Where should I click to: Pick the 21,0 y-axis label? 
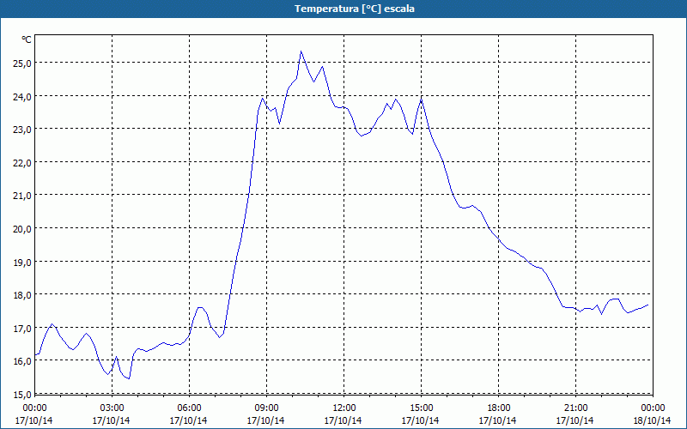pos(22,195)
